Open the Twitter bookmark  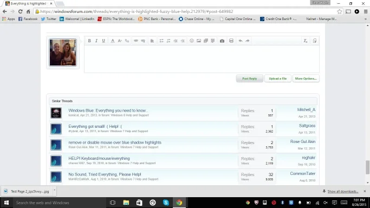[49, 19]
